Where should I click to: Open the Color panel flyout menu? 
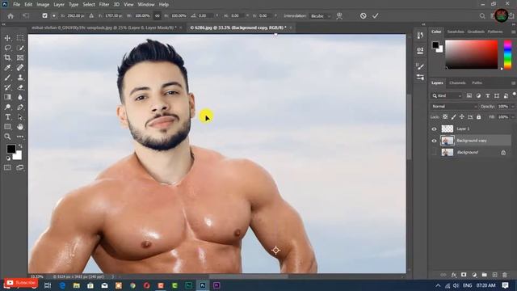pos(514,32)
